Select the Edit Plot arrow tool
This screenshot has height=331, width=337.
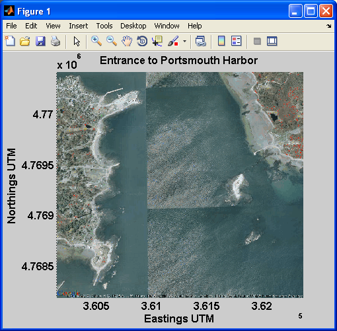tap(77, 41)
